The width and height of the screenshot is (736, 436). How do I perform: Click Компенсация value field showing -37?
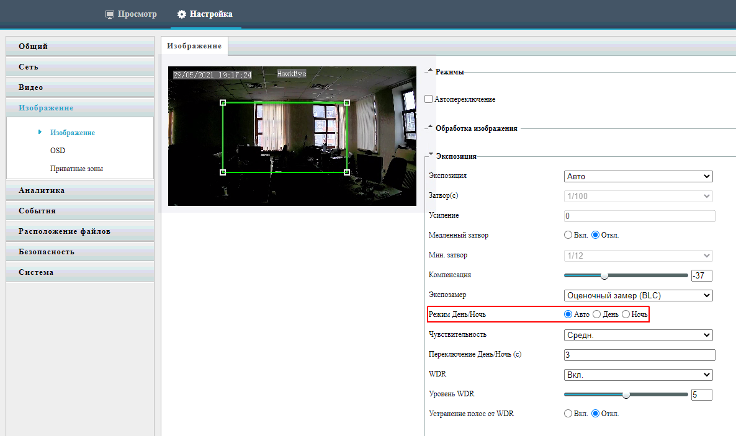coord(702,275)
